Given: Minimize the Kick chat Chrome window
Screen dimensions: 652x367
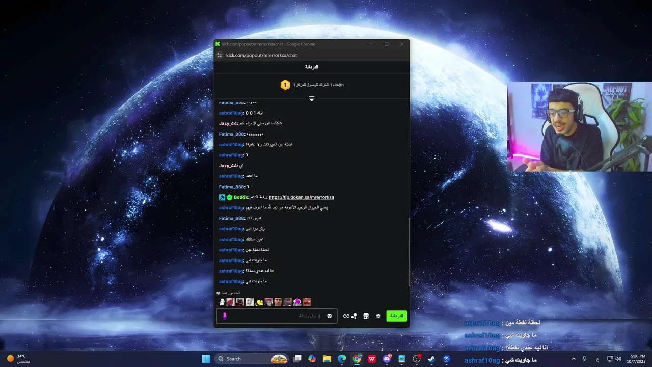Looking at the screenshot, I should [x=371, y=44].
